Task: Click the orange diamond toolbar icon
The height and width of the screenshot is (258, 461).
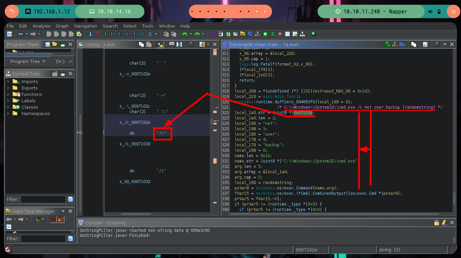Action: pyautogui.click(x=280, y=34)
